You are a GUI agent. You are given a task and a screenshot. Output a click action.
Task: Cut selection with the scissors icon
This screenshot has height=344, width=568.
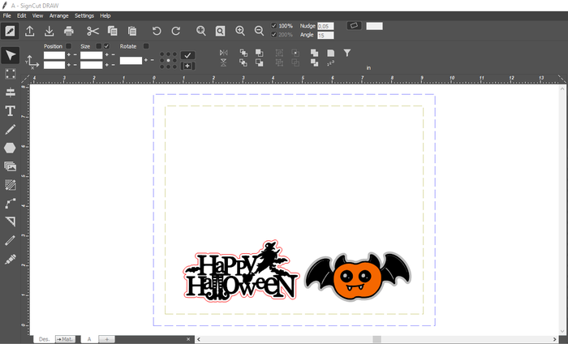tap(93, 31)
